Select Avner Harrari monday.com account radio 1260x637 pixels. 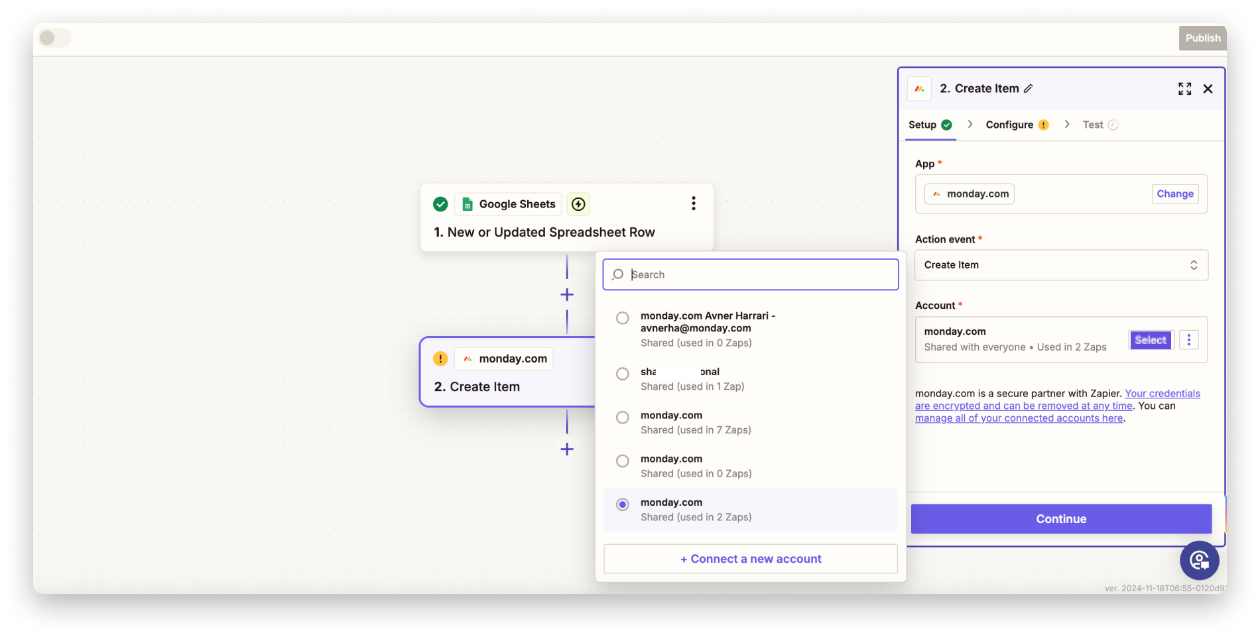click(x=623, y=318)
